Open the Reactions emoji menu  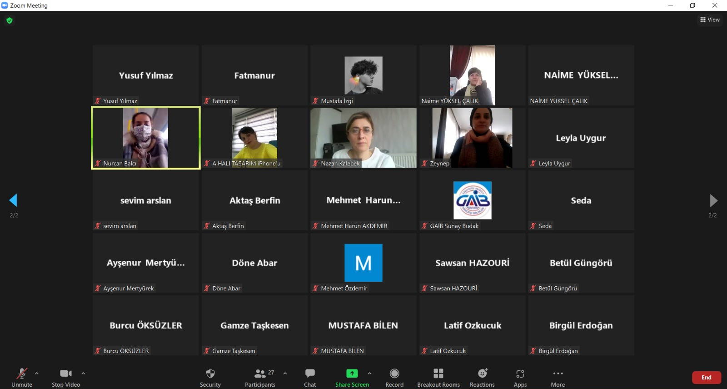(482, 377)
